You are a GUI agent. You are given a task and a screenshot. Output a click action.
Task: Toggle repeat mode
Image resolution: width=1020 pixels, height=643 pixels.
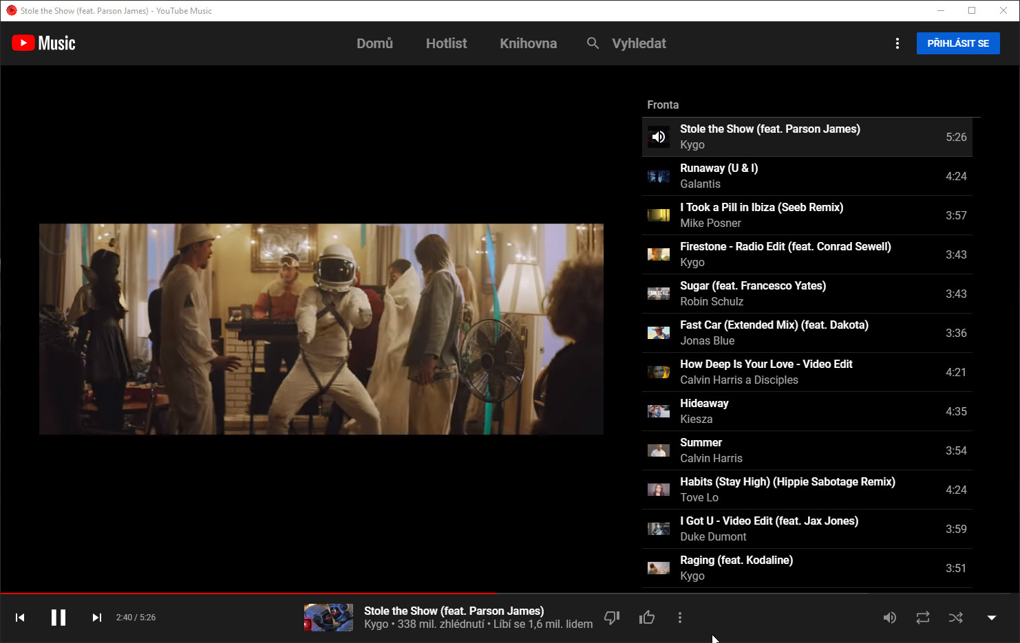coord(923,618)
